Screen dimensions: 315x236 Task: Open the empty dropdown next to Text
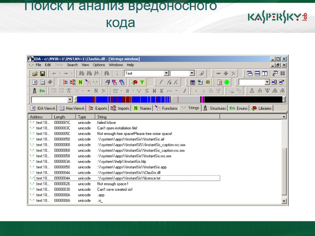coord(192,73)
